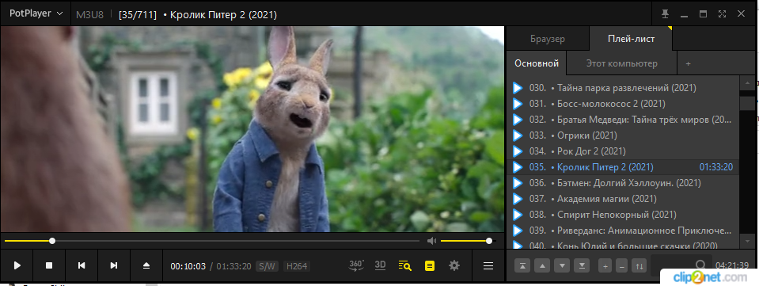Click play icon beside item 030
The image size is (759, 286).
(x=518, y=88)
